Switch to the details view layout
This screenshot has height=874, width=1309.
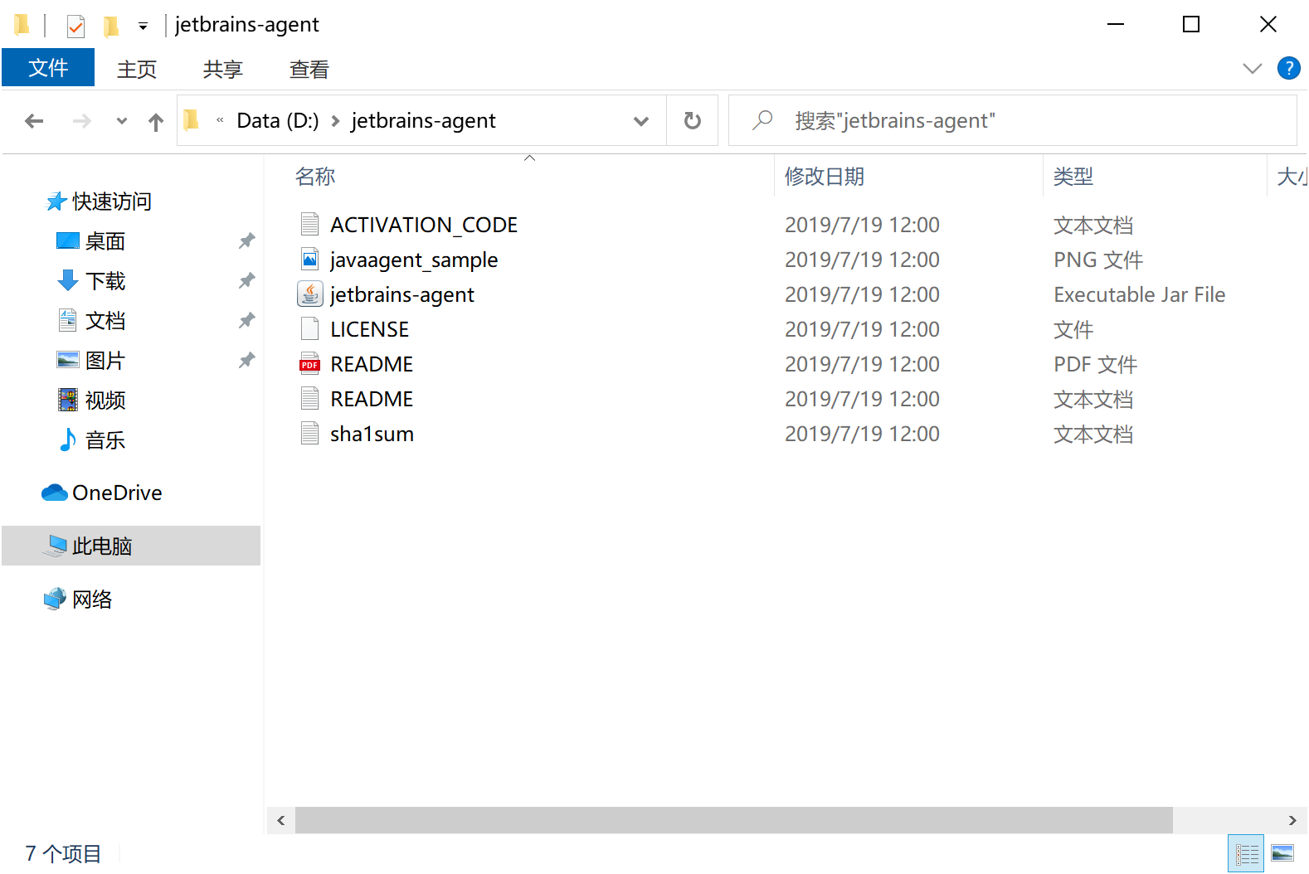pos(1246,853)
